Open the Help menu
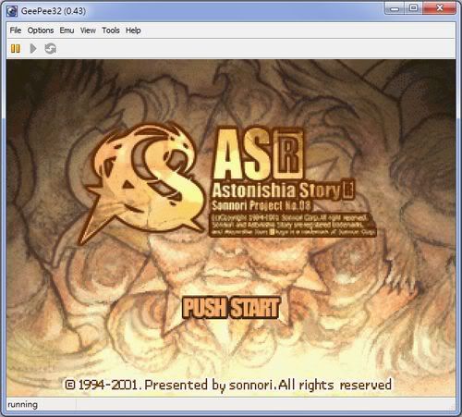Image resolution: width=462 pixels, height=417 pixels. (x=133, y=31)
